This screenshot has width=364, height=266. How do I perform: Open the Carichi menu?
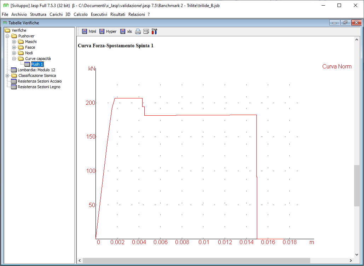coord(56,14)
